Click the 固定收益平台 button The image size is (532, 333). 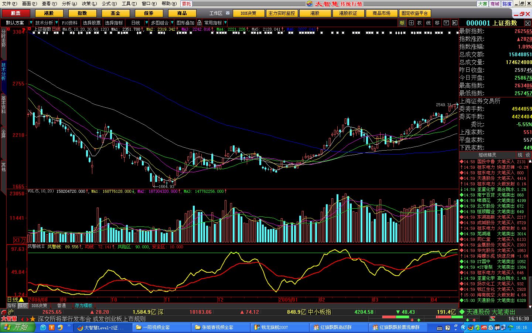[x=415, y=13]
